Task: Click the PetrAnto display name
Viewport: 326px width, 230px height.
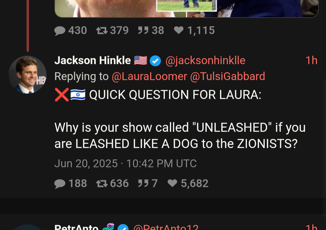Action: 76,227
